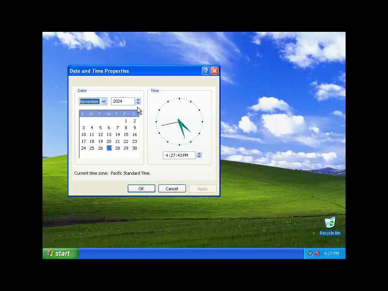This screenshot has width=388, height=291.
Task: Choose day 30 in the calendar
Action: [135, 148]
